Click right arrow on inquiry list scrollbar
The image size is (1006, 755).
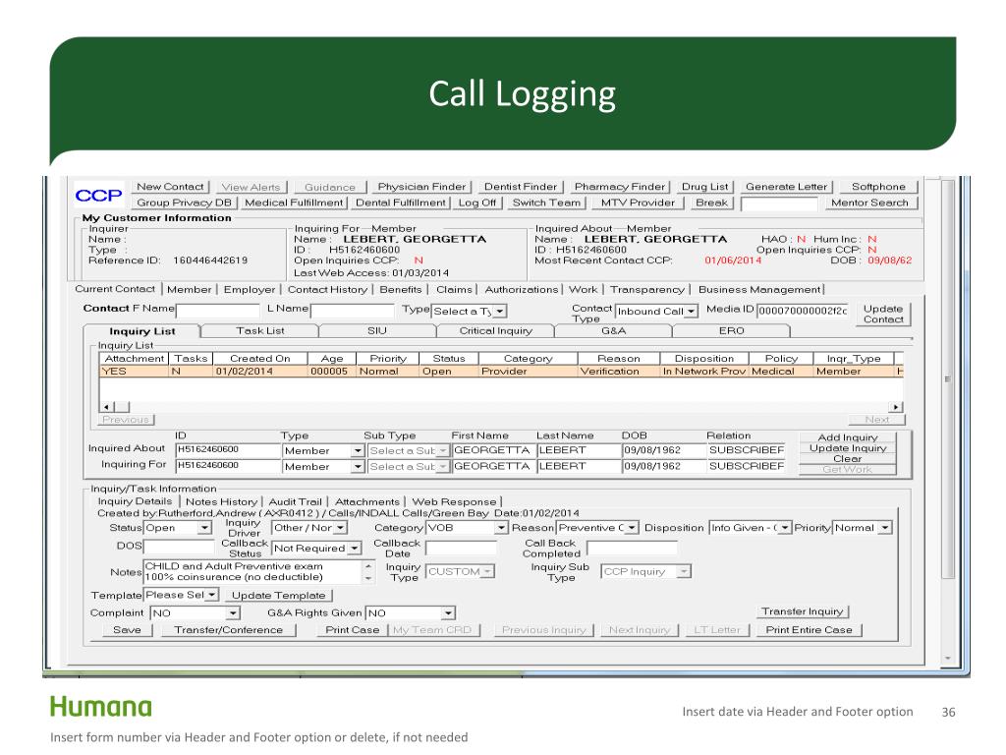point(894,406)
